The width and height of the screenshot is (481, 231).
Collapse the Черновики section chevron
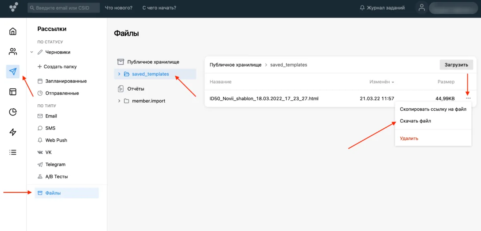pyautogui.click(x=31, y=52)
